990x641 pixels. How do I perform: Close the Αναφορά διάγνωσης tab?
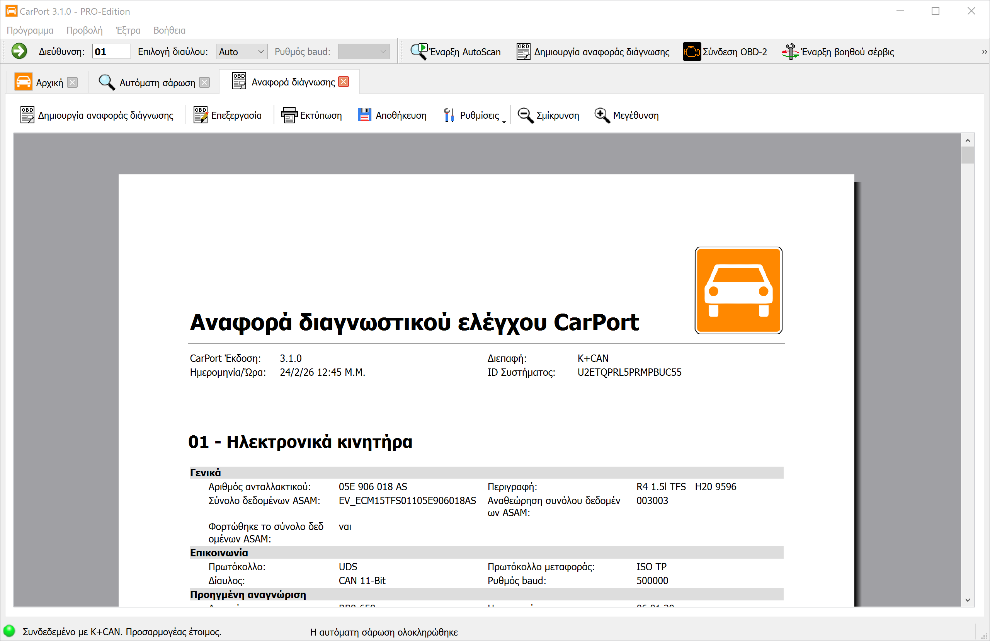tap(344, 82)
